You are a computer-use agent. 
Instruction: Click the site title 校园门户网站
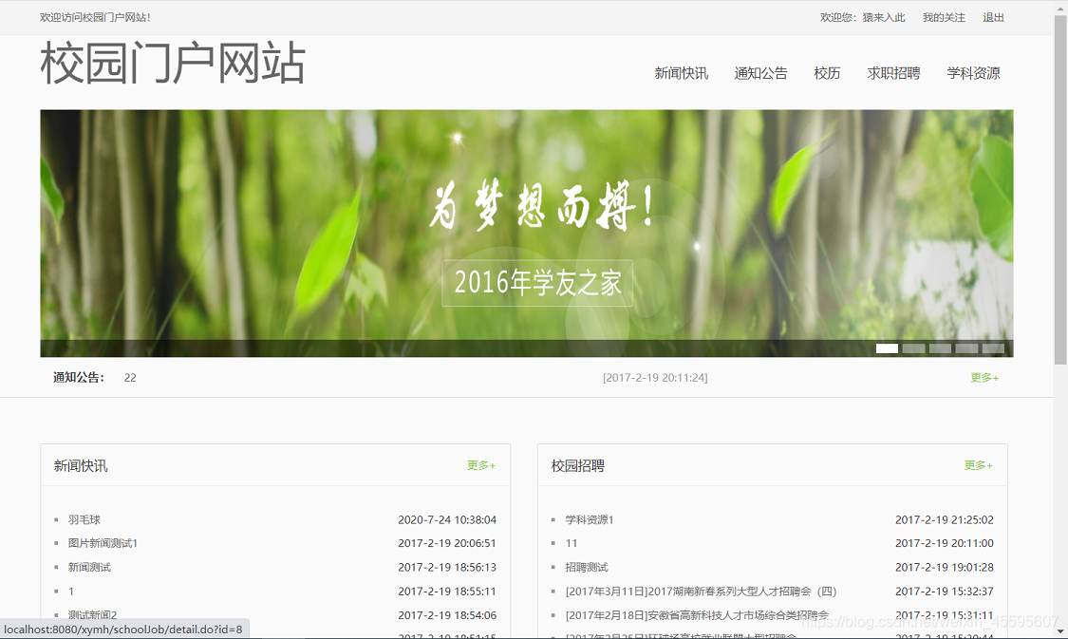(x=171, y=65)
